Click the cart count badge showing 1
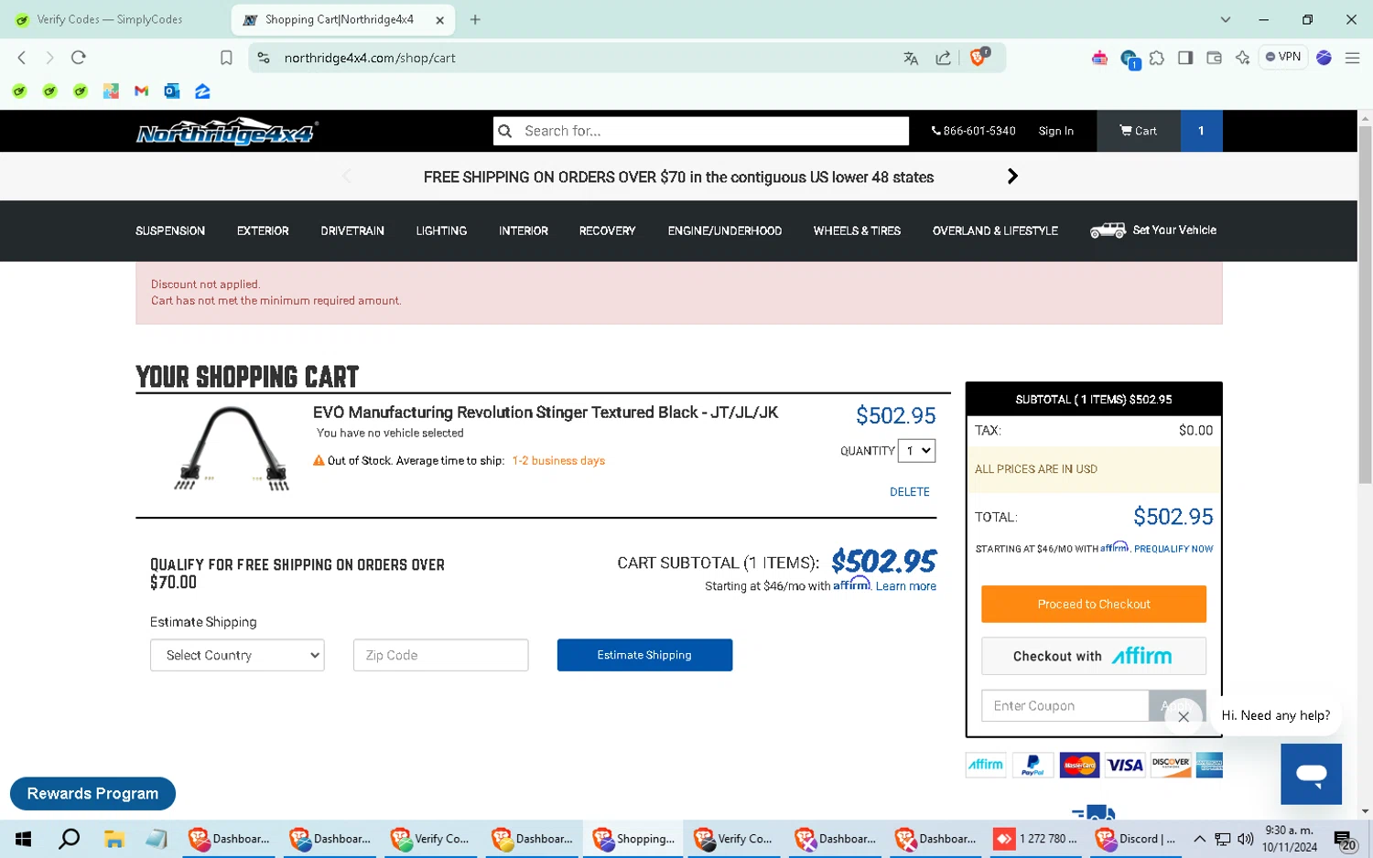Image resolution: width=1373 pixels, height=858 pixels. [1201, 131]
